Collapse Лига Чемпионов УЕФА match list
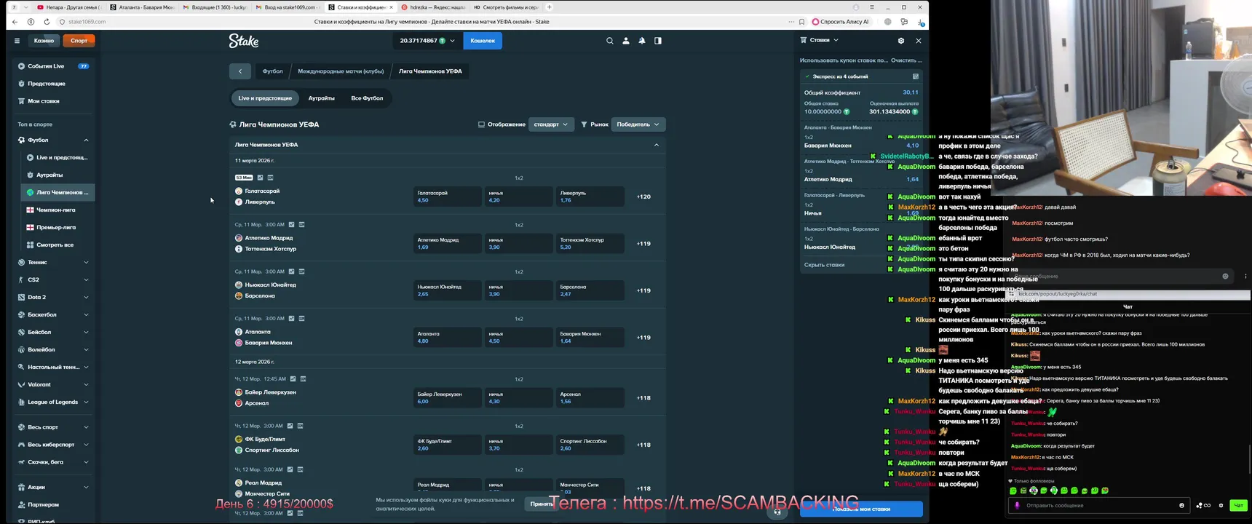 (x=657, y=145)
